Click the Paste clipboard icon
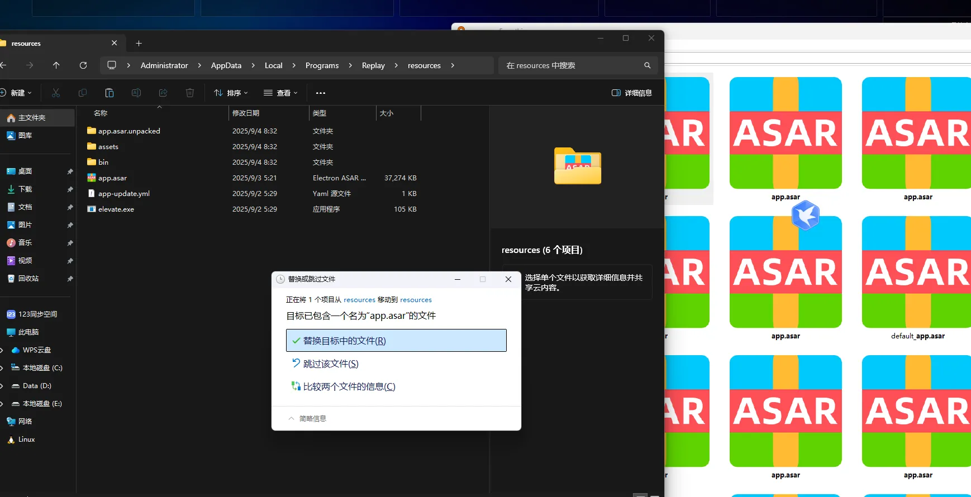Viewport: 971px width, 497px height. 110,93
